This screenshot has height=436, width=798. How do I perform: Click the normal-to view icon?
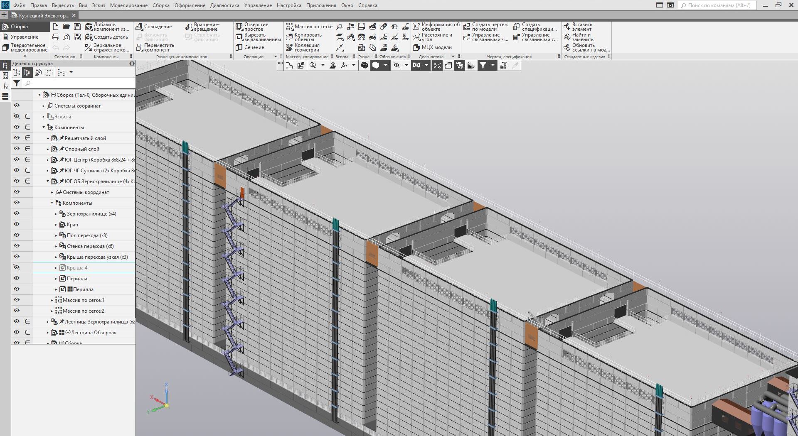[x=332, y=65]
